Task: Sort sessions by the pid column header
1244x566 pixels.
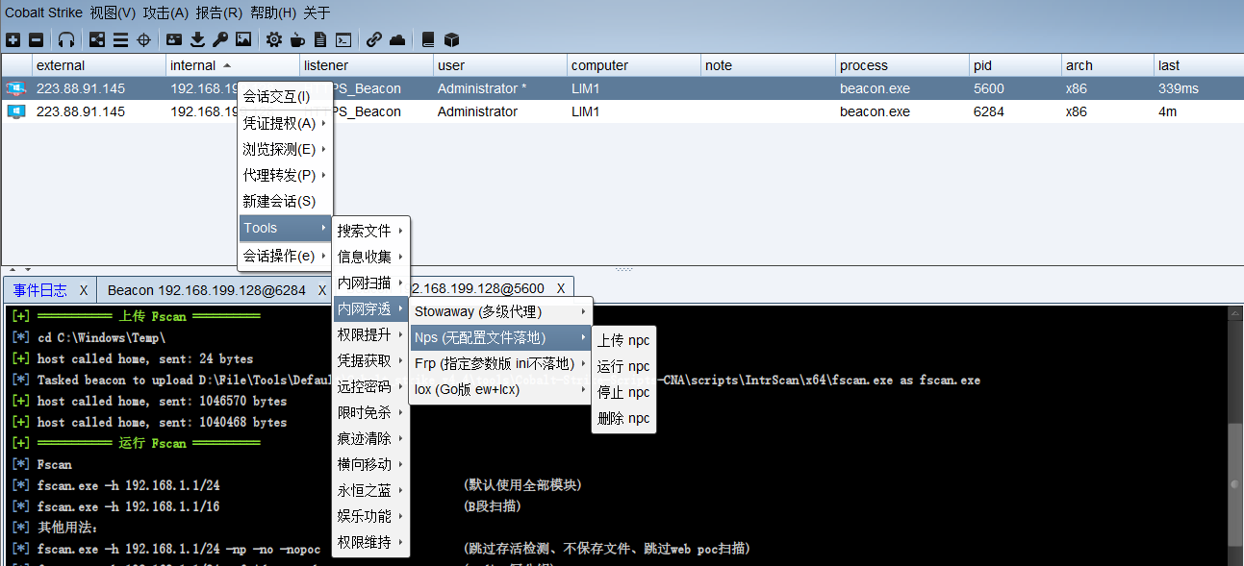Action: (x=1015, y=65)
